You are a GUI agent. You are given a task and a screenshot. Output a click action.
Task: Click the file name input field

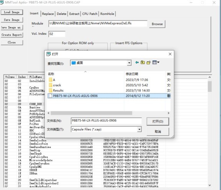[x=106, y=121]
